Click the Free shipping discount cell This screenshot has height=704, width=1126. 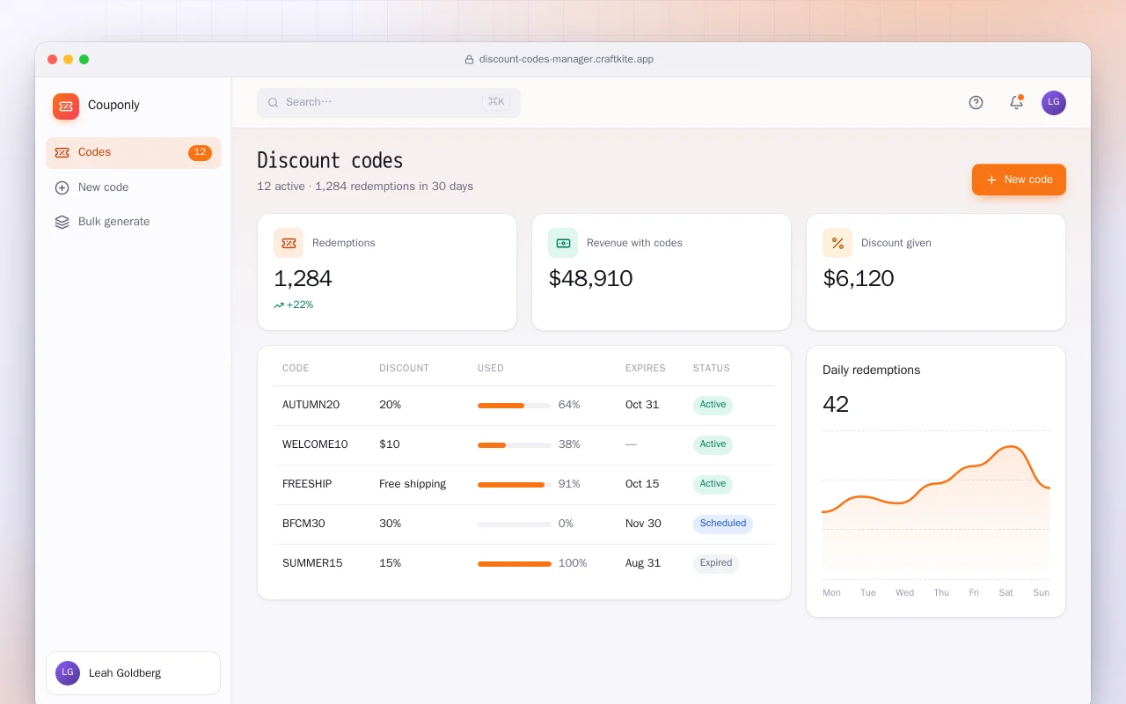[413, 484]
